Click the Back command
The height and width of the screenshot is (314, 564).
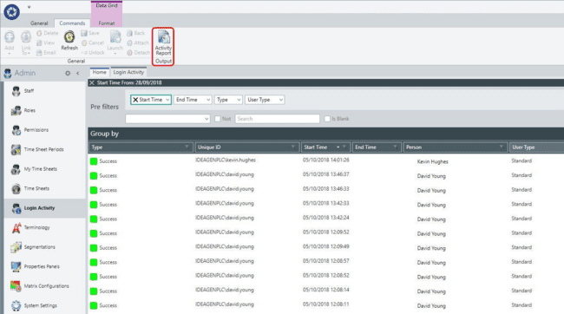135,33
